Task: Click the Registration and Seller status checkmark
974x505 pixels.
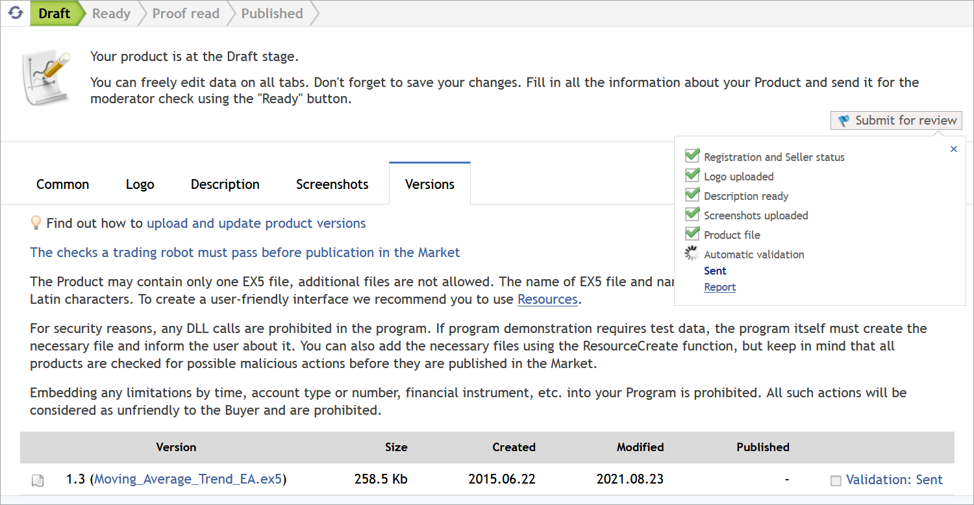Action: click(692, 156)
